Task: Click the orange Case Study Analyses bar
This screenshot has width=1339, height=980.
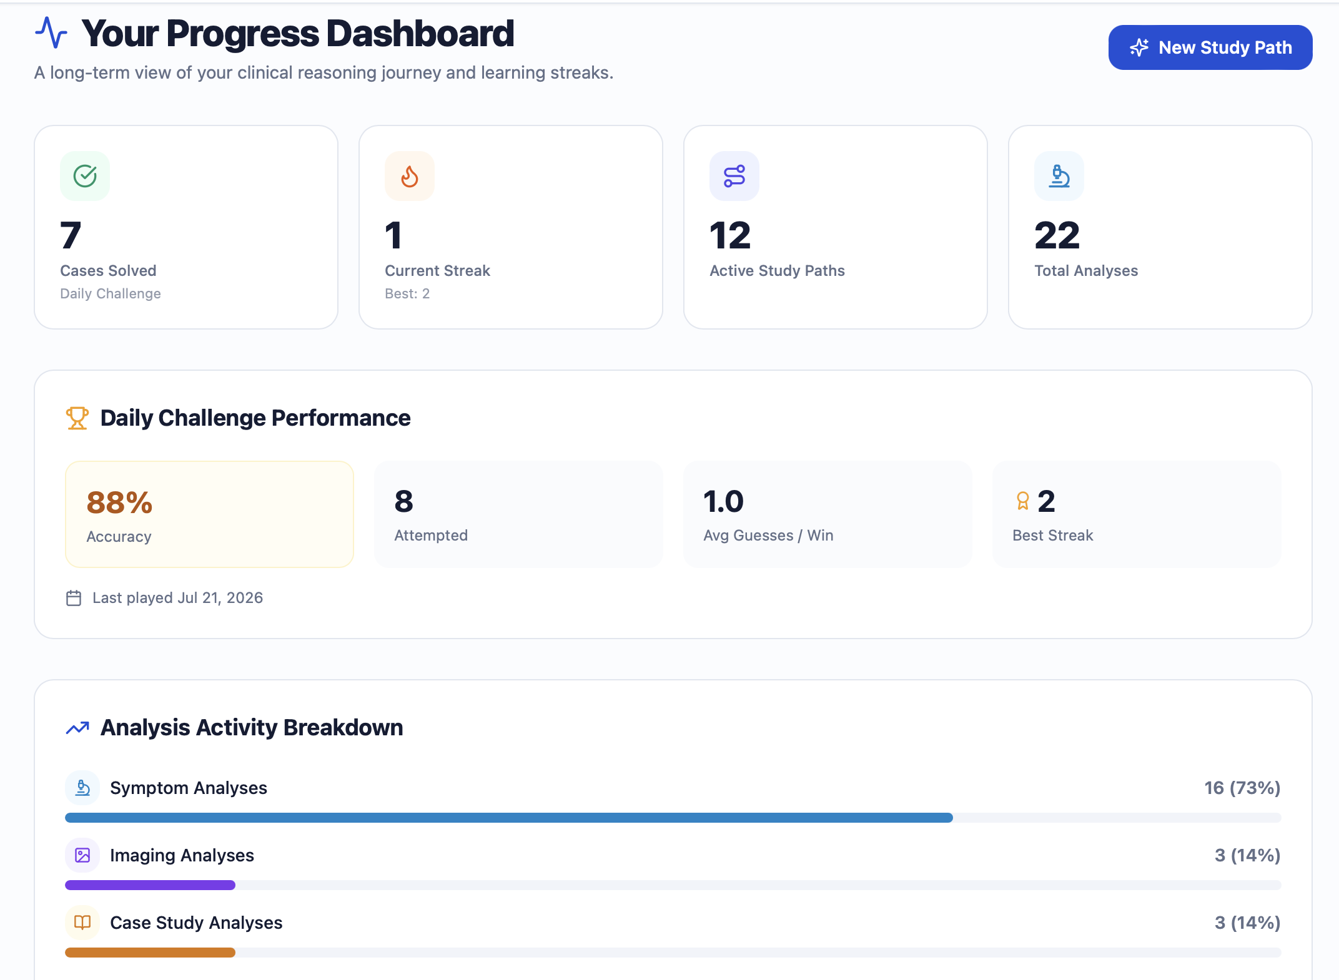Action: pos(150,953)
